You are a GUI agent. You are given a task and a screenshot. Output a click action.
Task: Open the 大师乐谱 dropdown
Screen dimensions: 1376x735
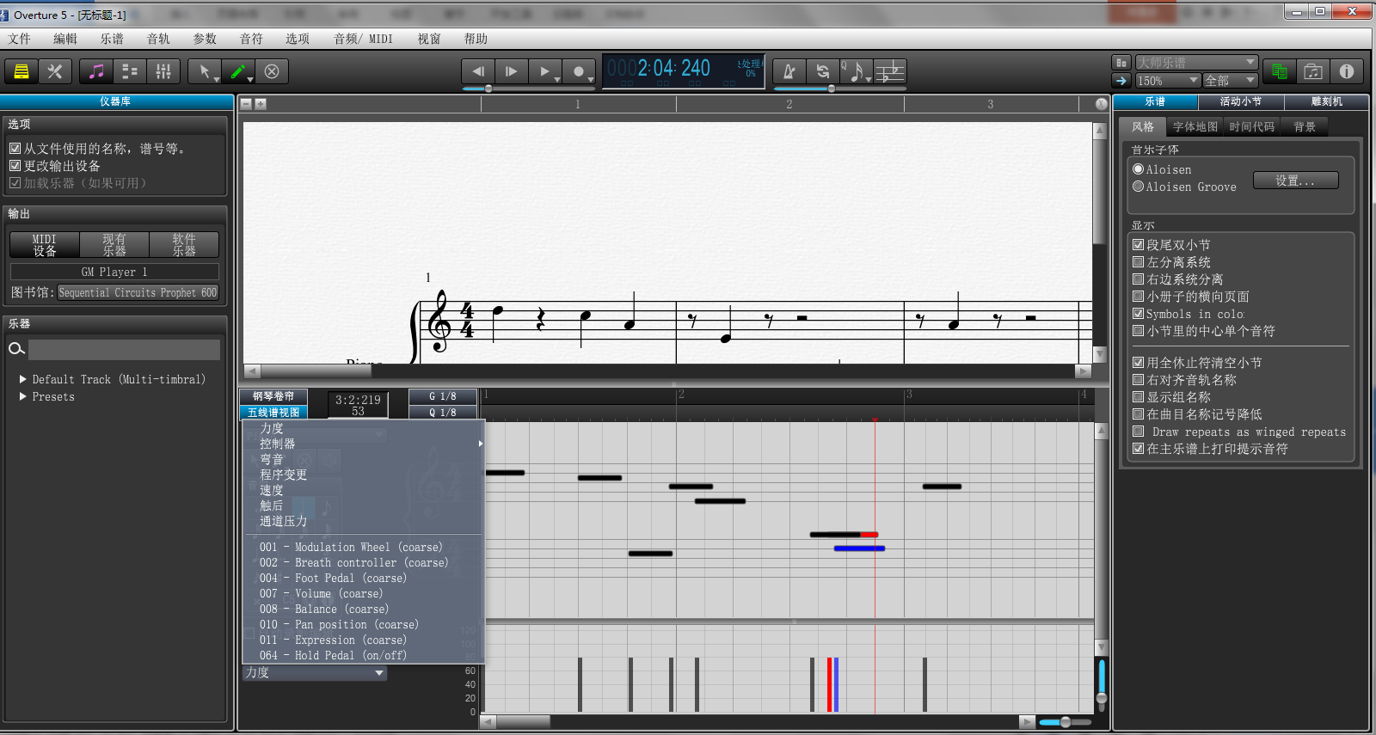(1196, 63)
